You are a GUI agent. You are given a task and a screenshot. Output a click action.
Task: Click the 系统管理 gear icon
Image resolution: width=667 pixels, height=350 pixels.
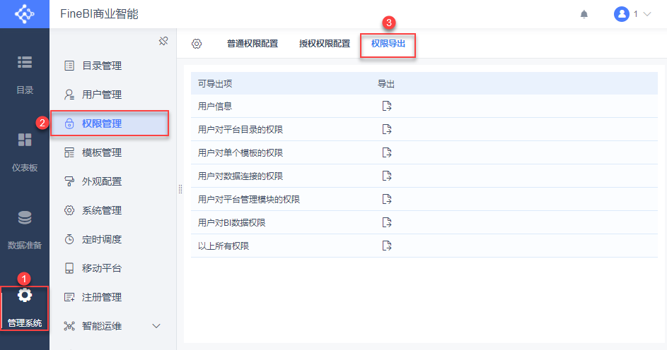(69, 210)
